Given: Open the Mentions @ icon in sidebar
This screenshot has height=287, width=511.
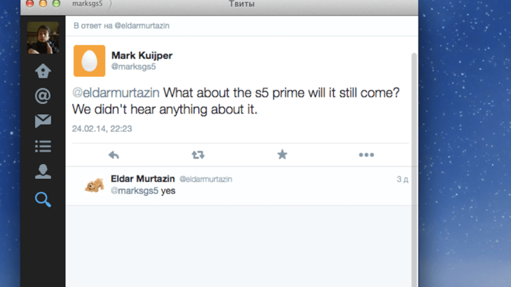Looking at the screenshot, I should 43,96.
